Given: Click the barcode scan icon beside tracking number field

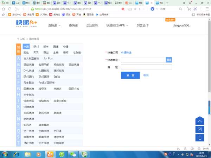Looking at the screenshot, I should 169,60.
